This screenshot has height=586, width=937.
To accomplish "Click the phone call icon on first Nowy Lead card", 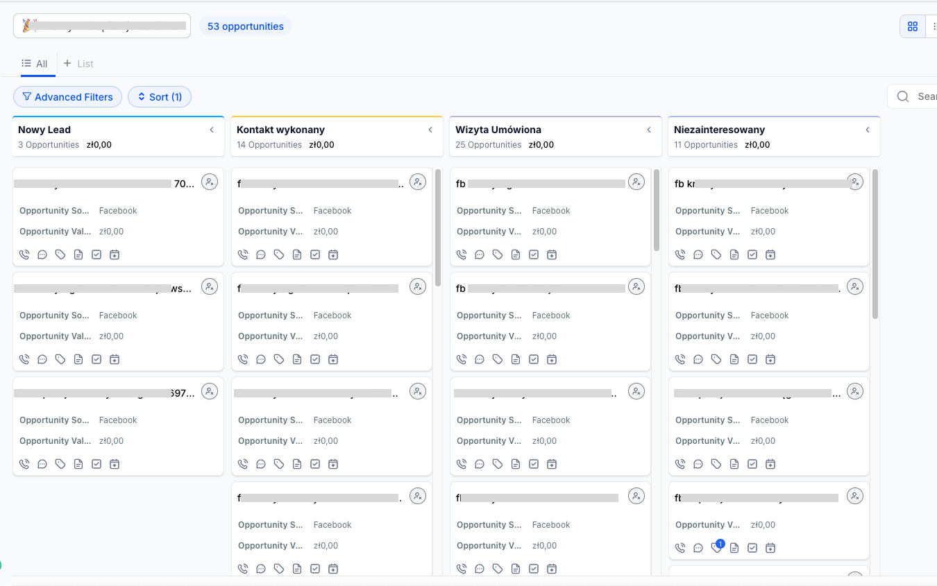I will (x=24, y=255).
